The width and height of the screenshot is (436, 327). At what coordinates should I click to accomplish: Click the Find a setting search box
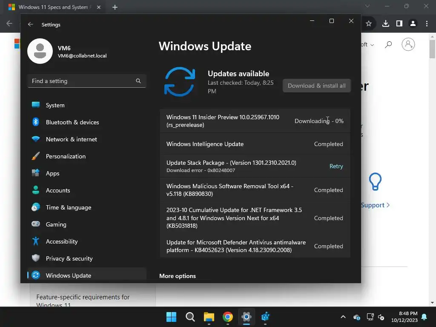pos(87,81)
